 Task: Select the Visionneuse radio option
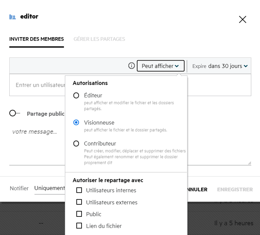click(76, 122)
